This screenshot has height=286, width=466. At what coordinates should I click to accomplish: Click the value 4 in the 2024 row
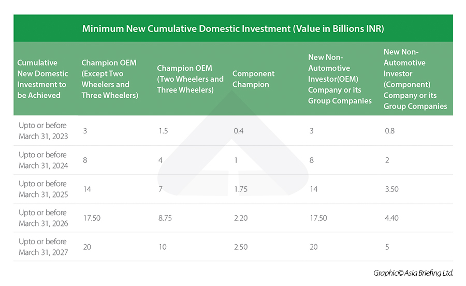click(x=161, y=160)
